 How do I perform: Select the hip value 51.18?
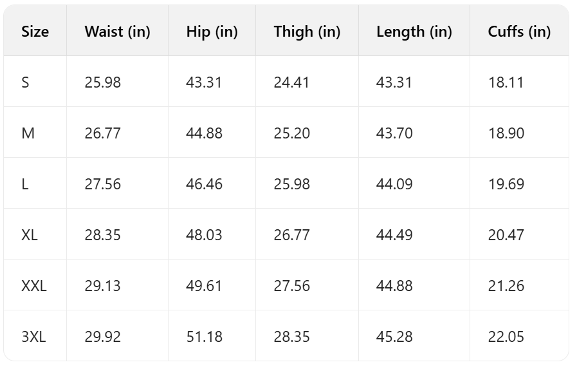pyautogui.click(x=204, y=337)
